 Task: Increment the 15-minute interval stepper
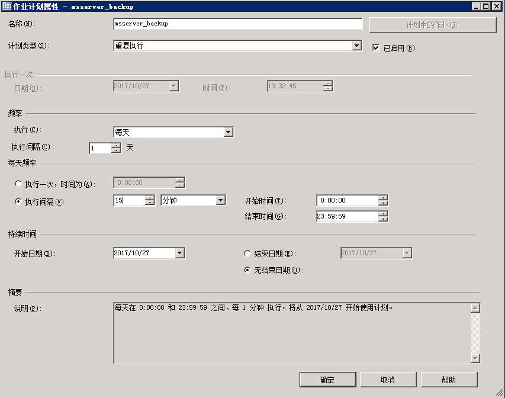150,198
